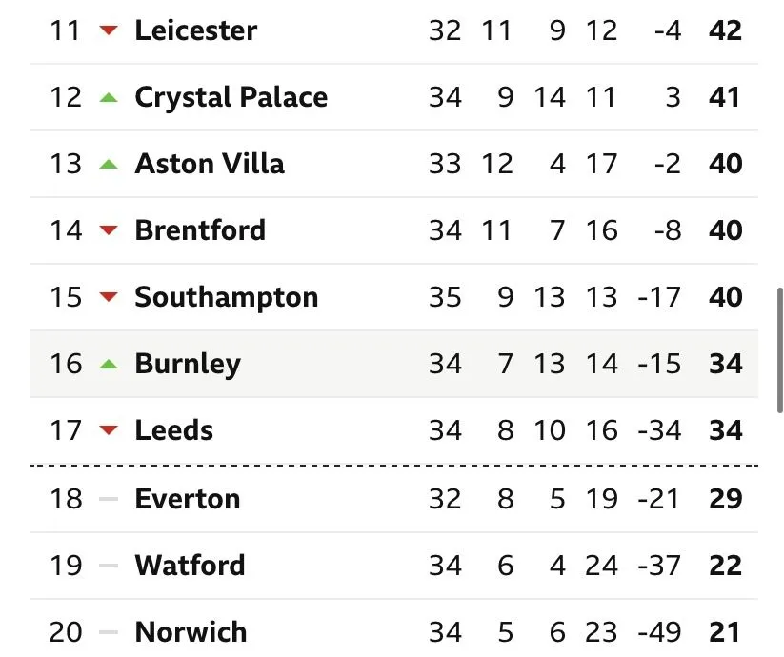Click Burnley's green up movement arrow
Image resolution: width=784 pixels, height=657 pixels.
pyautogui.click(x=109, y=364)
